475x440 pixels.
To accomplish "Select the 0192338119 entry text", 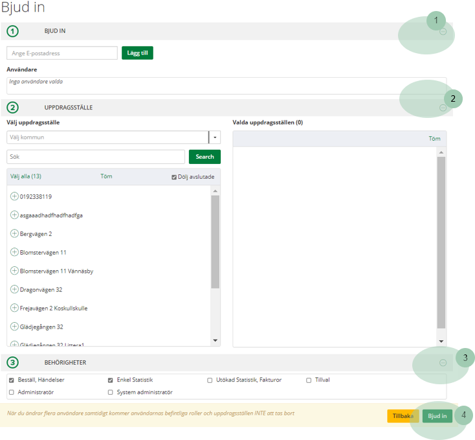I will 36,197.
